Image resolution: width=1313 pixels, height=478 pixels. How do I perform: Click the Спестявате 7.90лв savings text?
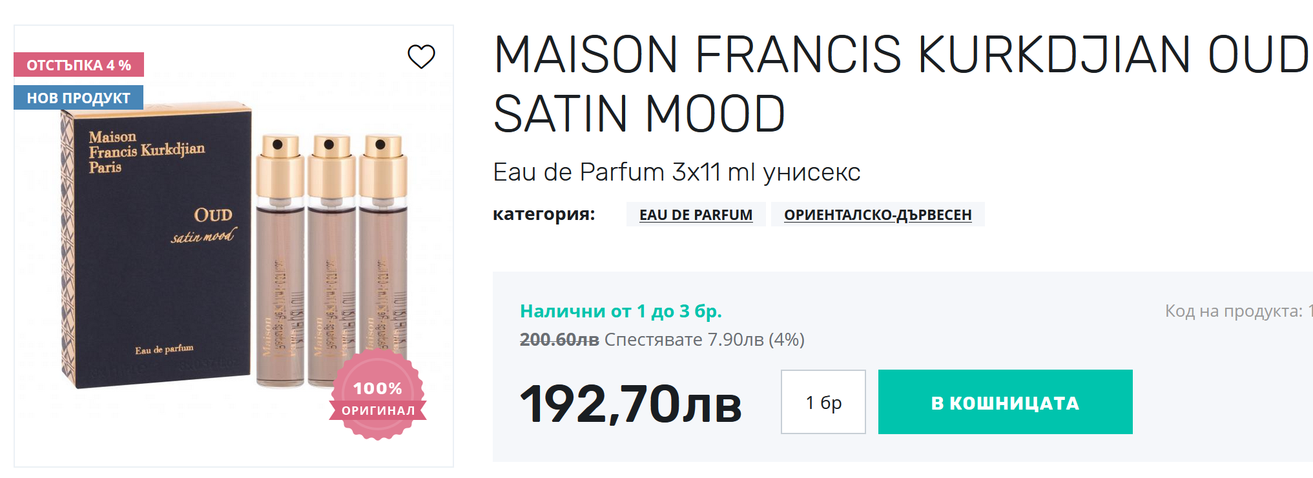coord(704,339)
